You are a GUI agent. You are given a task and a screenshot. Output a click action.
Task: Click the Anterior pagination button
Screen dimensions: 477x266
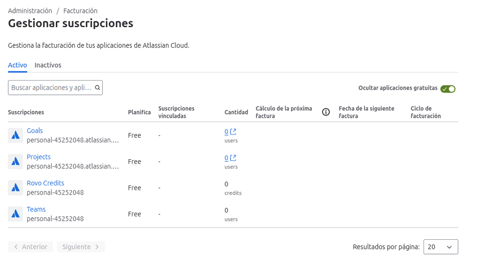tap(31, 247)
